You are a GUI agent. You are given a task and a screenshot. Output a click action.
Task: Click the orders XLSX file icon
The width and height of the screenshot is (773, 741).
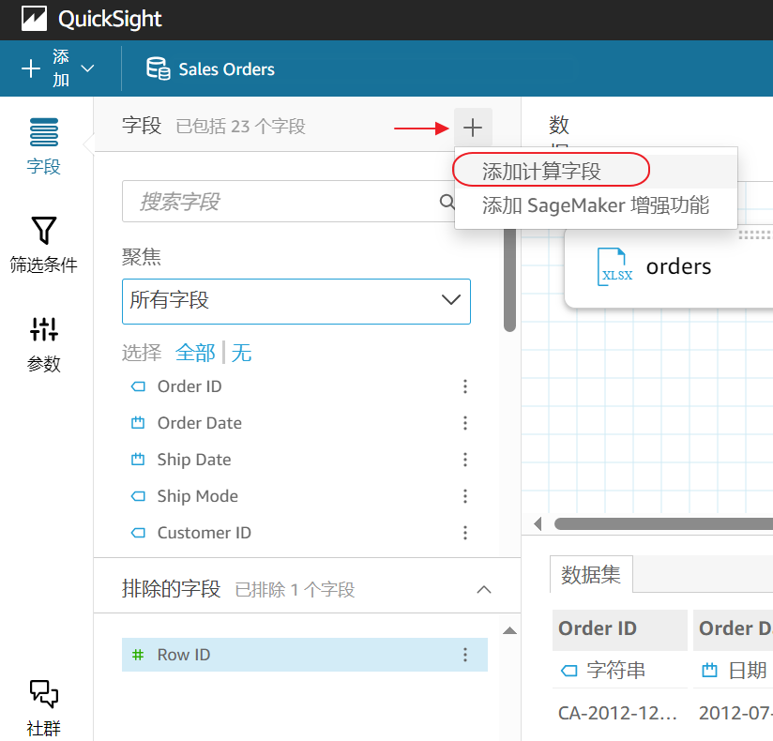pyautogui.click(x=615, y=266)
